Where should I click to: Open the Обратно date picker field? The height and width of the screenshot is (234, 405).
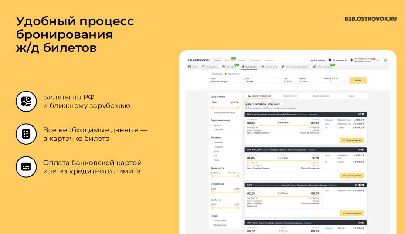coord(305,80)
